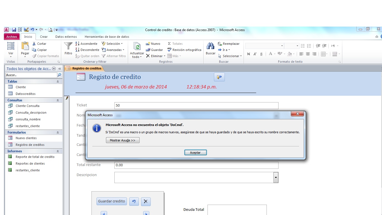This screenshot has height=215, width=382.
Task: Run Revisión ortográfica spell check
Action: pos(184,50)
